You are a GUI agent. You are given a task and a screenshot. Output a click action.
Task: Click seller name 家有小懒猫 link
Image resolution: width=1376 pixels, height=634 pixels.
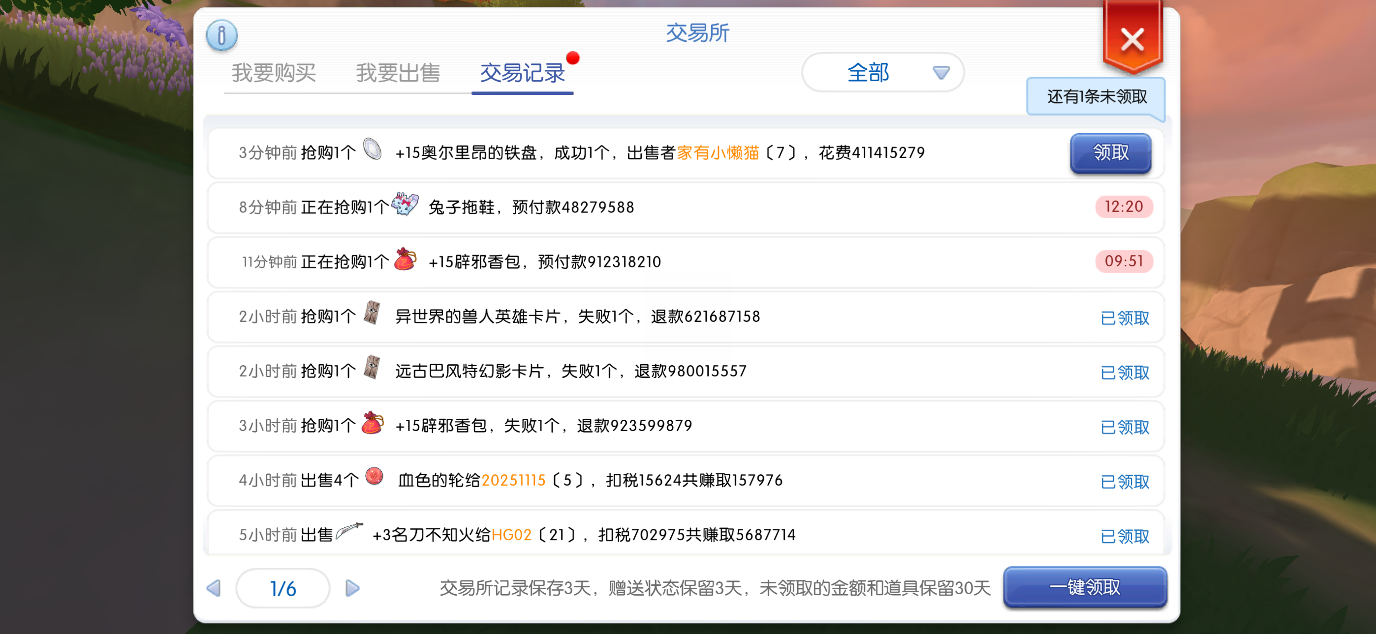[x=718, y=153]
